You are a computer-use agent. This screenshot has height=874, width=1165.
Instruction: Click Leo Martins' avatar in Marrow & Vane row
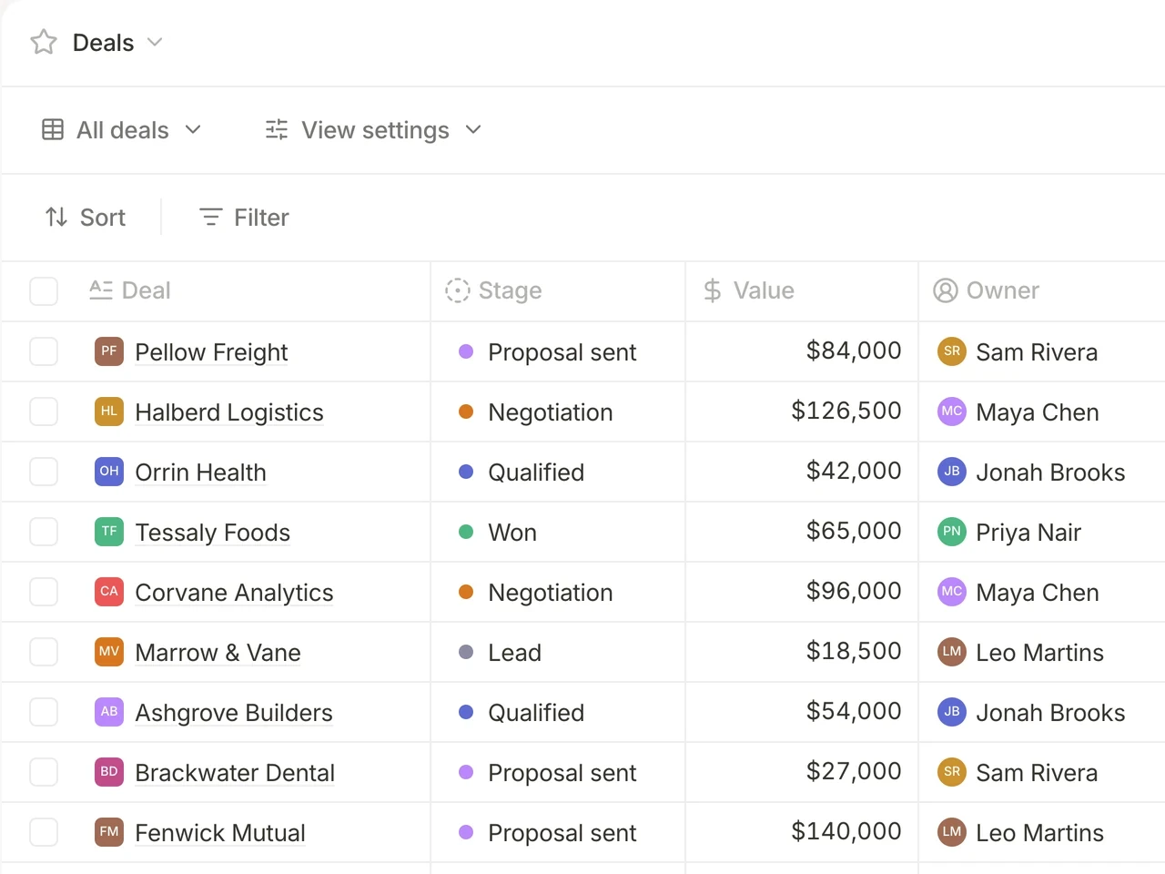tap(952, 651)
